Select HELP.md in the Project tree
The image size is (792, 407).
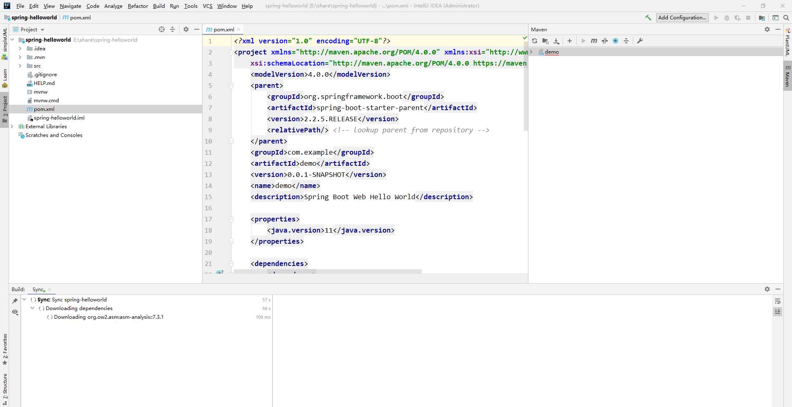coord(44,83)
